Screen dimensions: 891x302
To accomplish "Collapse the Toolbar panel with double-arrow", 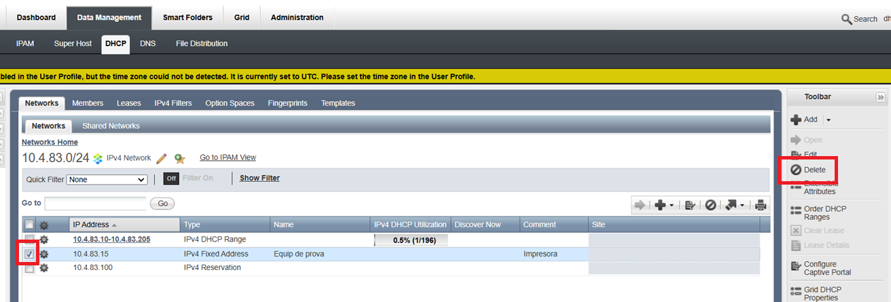I will pyautogui.click(x=881, y=98).
